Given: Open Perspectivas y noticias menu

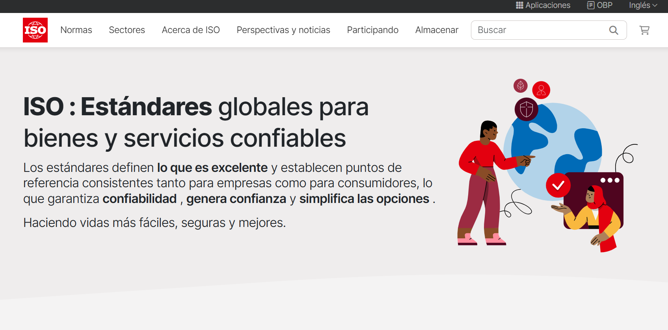Looking at the screenshot, I should 283,30.
